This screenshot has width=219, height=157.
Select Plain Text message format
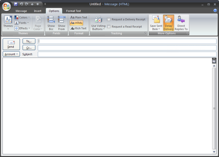[x=79, y=17]
